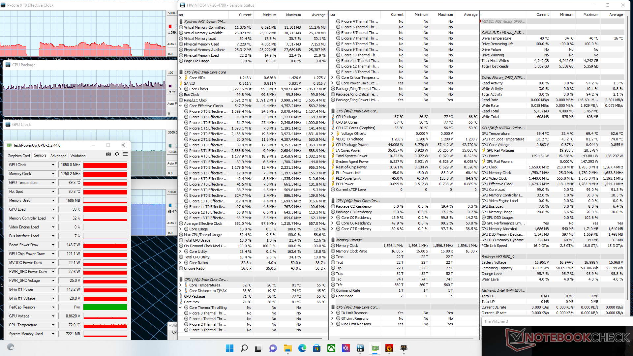Switch to the Advanced tab in GPU-Z
633x356 pixels.
tap(58, 156)
